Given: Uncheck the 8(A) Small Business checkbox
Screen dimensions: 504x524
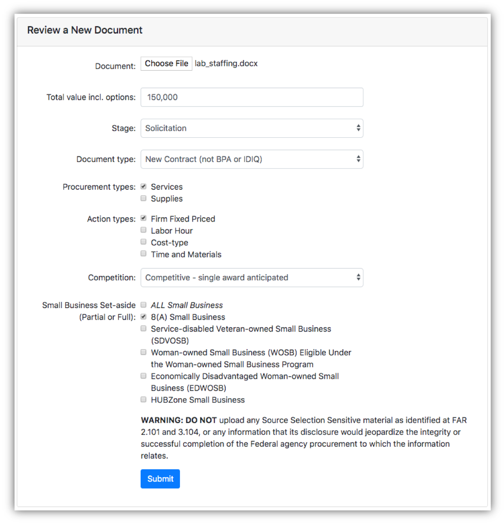Looking at the screenshot, I should [143, 317].
